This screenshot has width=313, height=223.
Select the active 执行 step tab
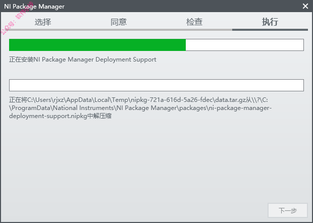pos(270,22)
